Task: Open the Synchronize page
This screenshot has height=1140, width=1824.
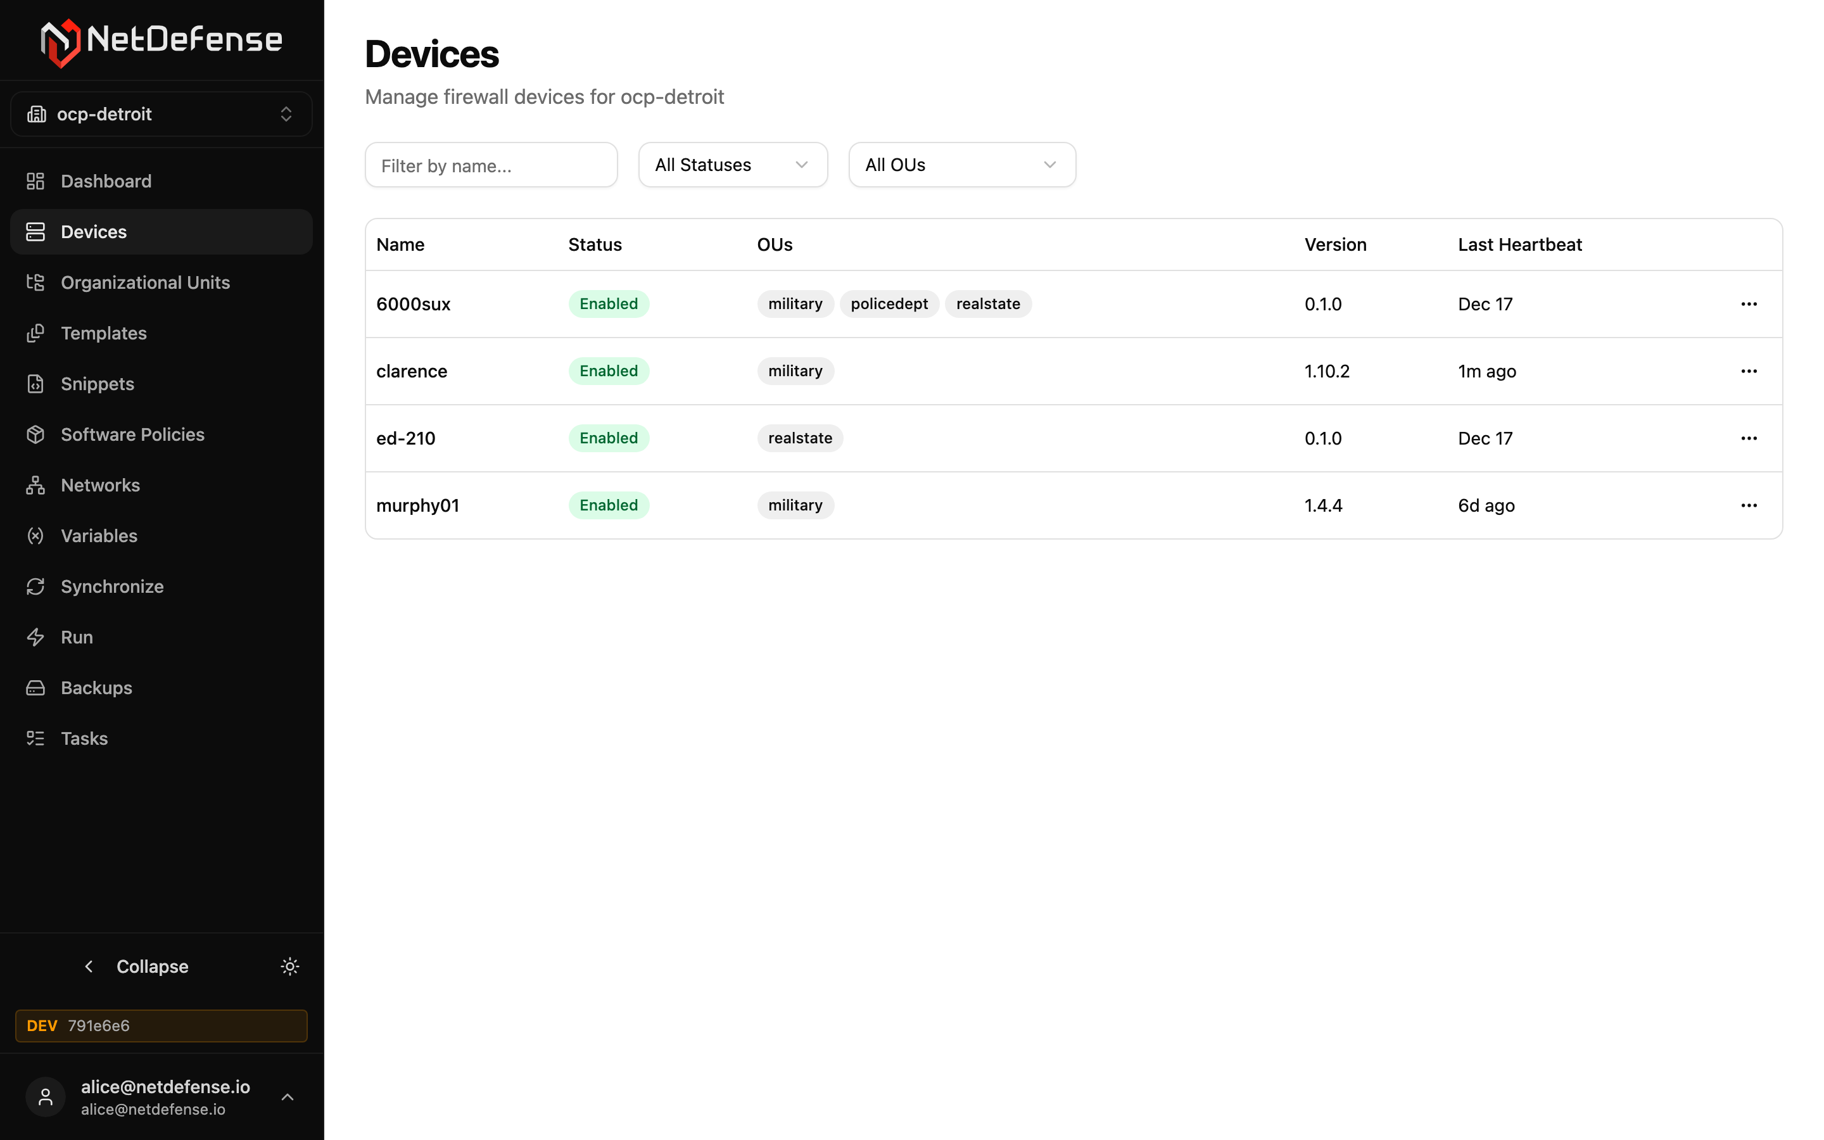Action: (x=161, y=586)
